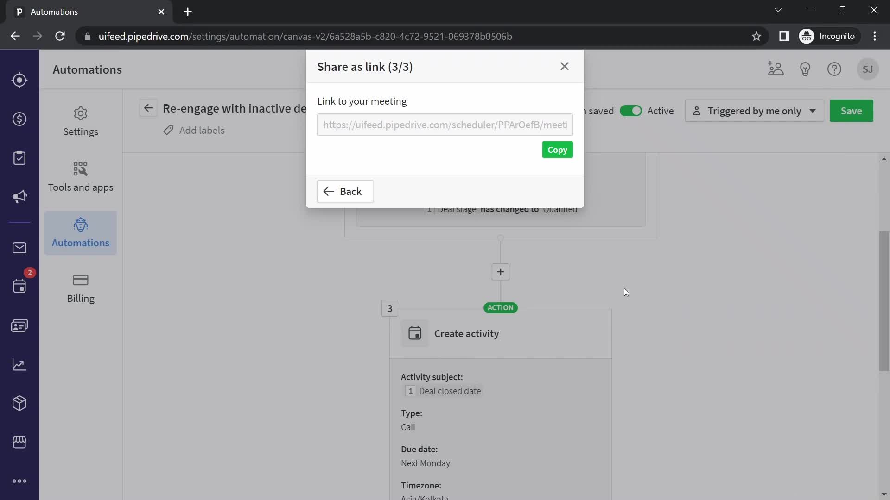Navigate to Tools and apps section
Screen dimensions: 890x500
pyautogui.click(x=80, y=176)
